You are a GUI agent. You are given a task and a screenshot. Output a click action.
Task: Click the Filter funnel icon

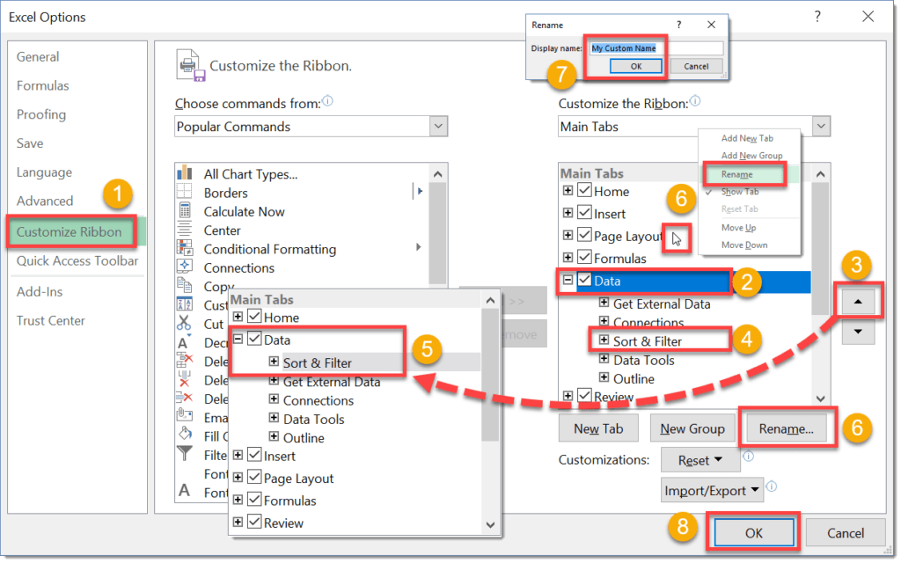coord(185,453)
